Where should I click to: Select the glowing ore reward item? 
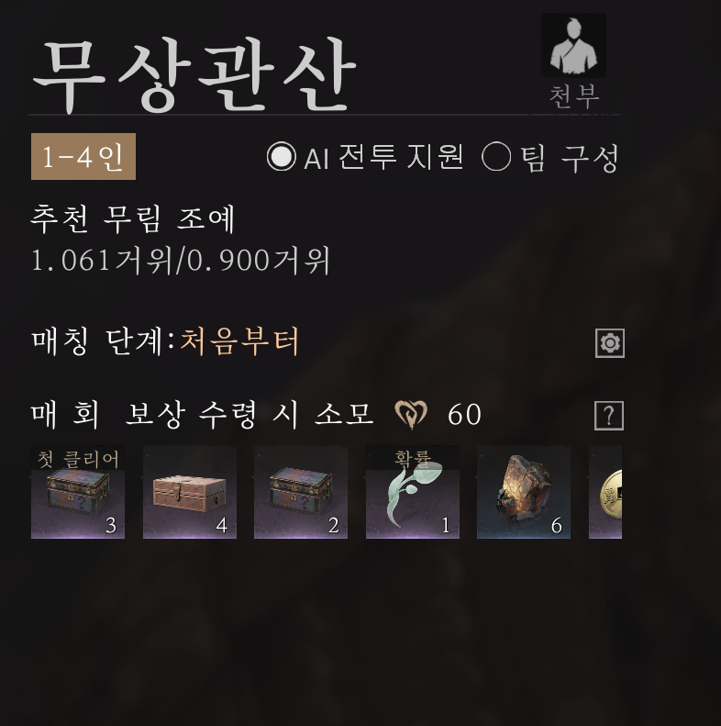point(524,492)
